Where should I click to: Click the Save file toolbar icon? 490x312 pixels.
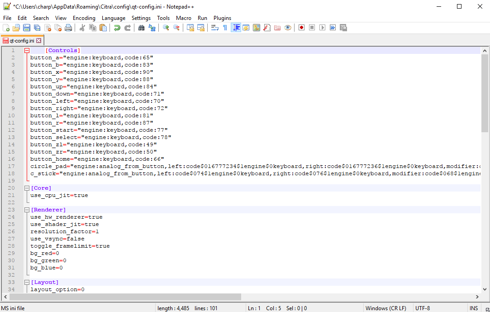tap(27, 28)
